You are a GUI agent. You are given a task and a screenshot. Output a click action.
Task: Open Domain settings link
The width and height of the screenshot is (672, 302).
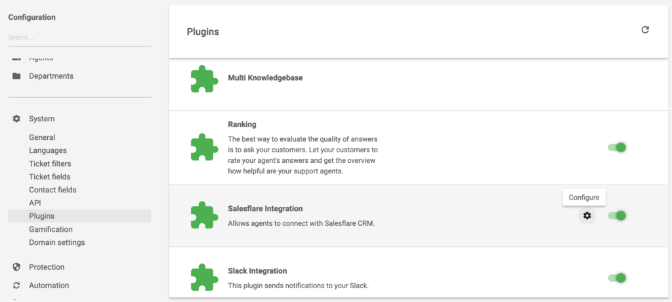pos(56,242)
